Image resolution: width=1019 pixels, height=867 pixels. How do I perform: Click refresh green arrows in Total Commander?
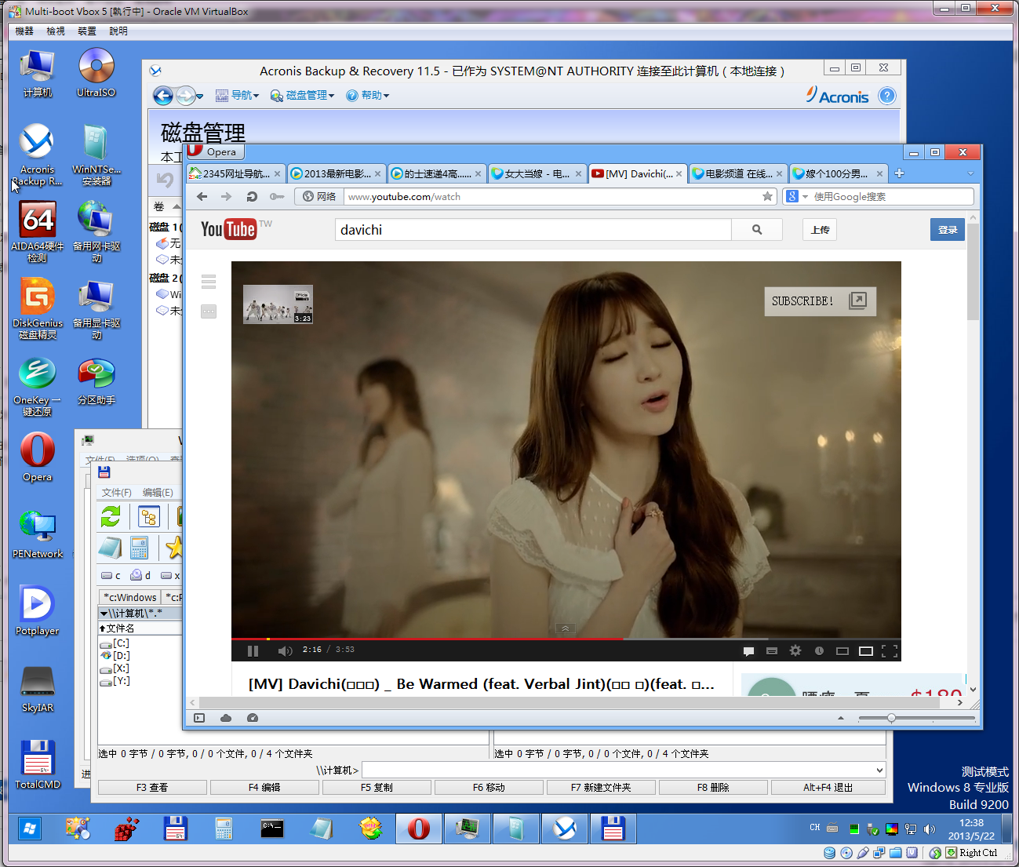click(x=111, y=516)
